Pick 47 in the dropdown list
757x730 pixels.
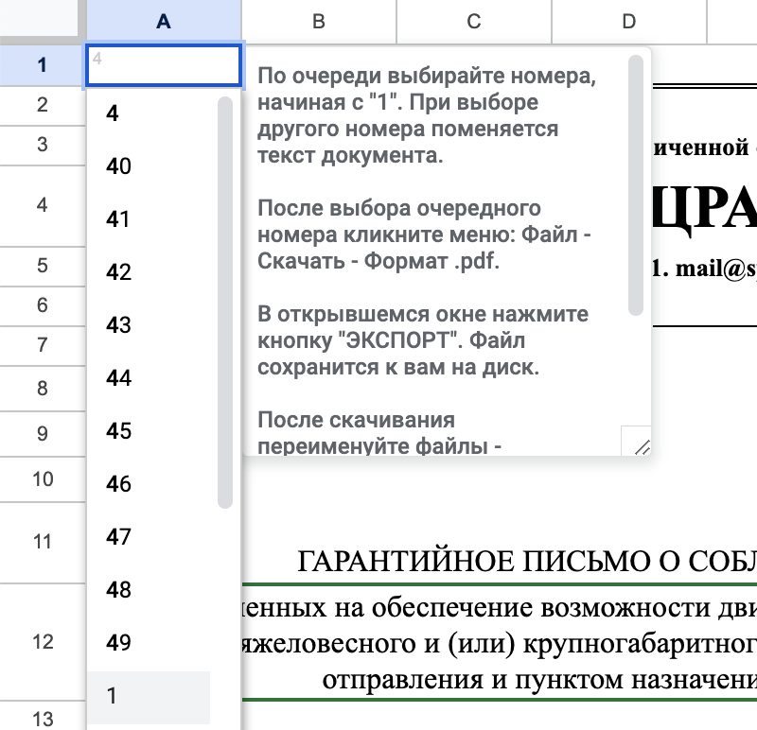point(149,536)
